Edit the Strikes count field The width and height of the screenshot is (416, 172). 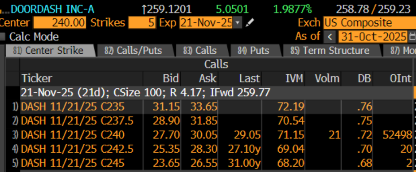[142, 23]
